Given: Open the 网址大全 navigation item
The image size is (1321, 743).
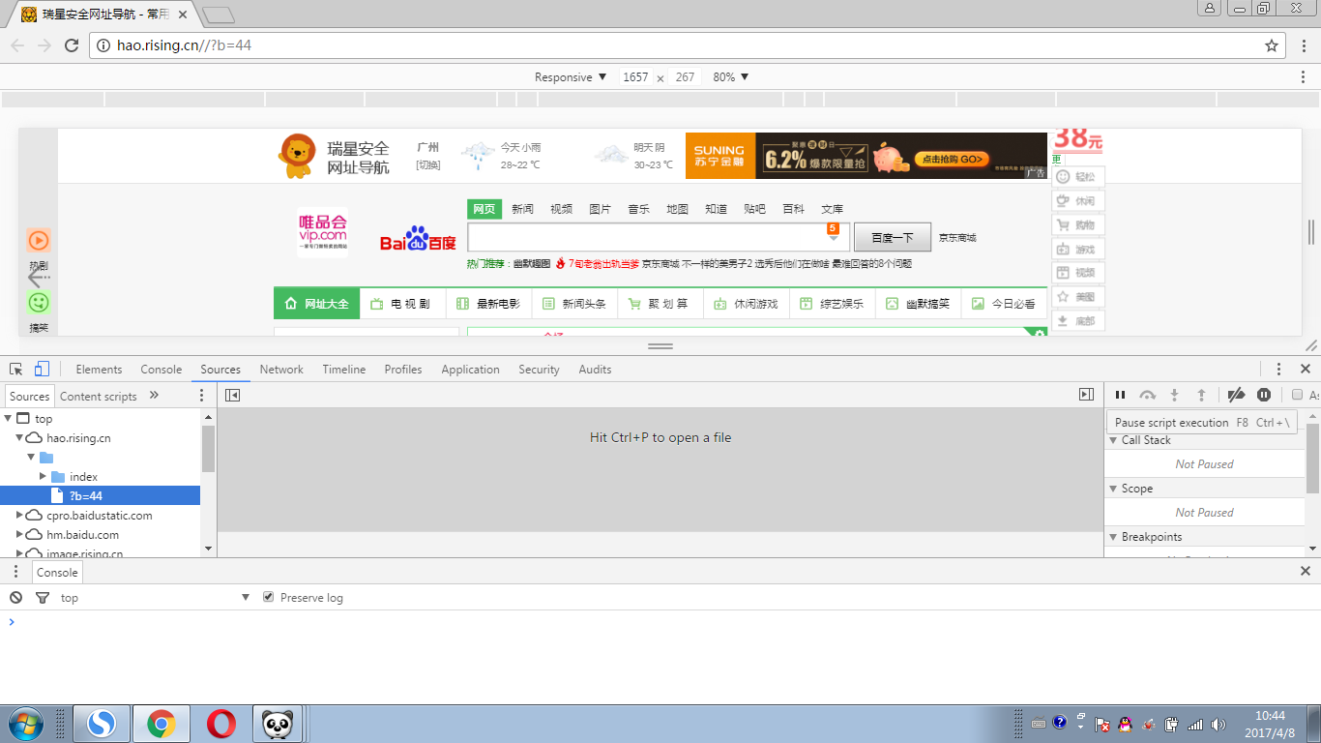Looking at the screenshot, I should (317, 304).
